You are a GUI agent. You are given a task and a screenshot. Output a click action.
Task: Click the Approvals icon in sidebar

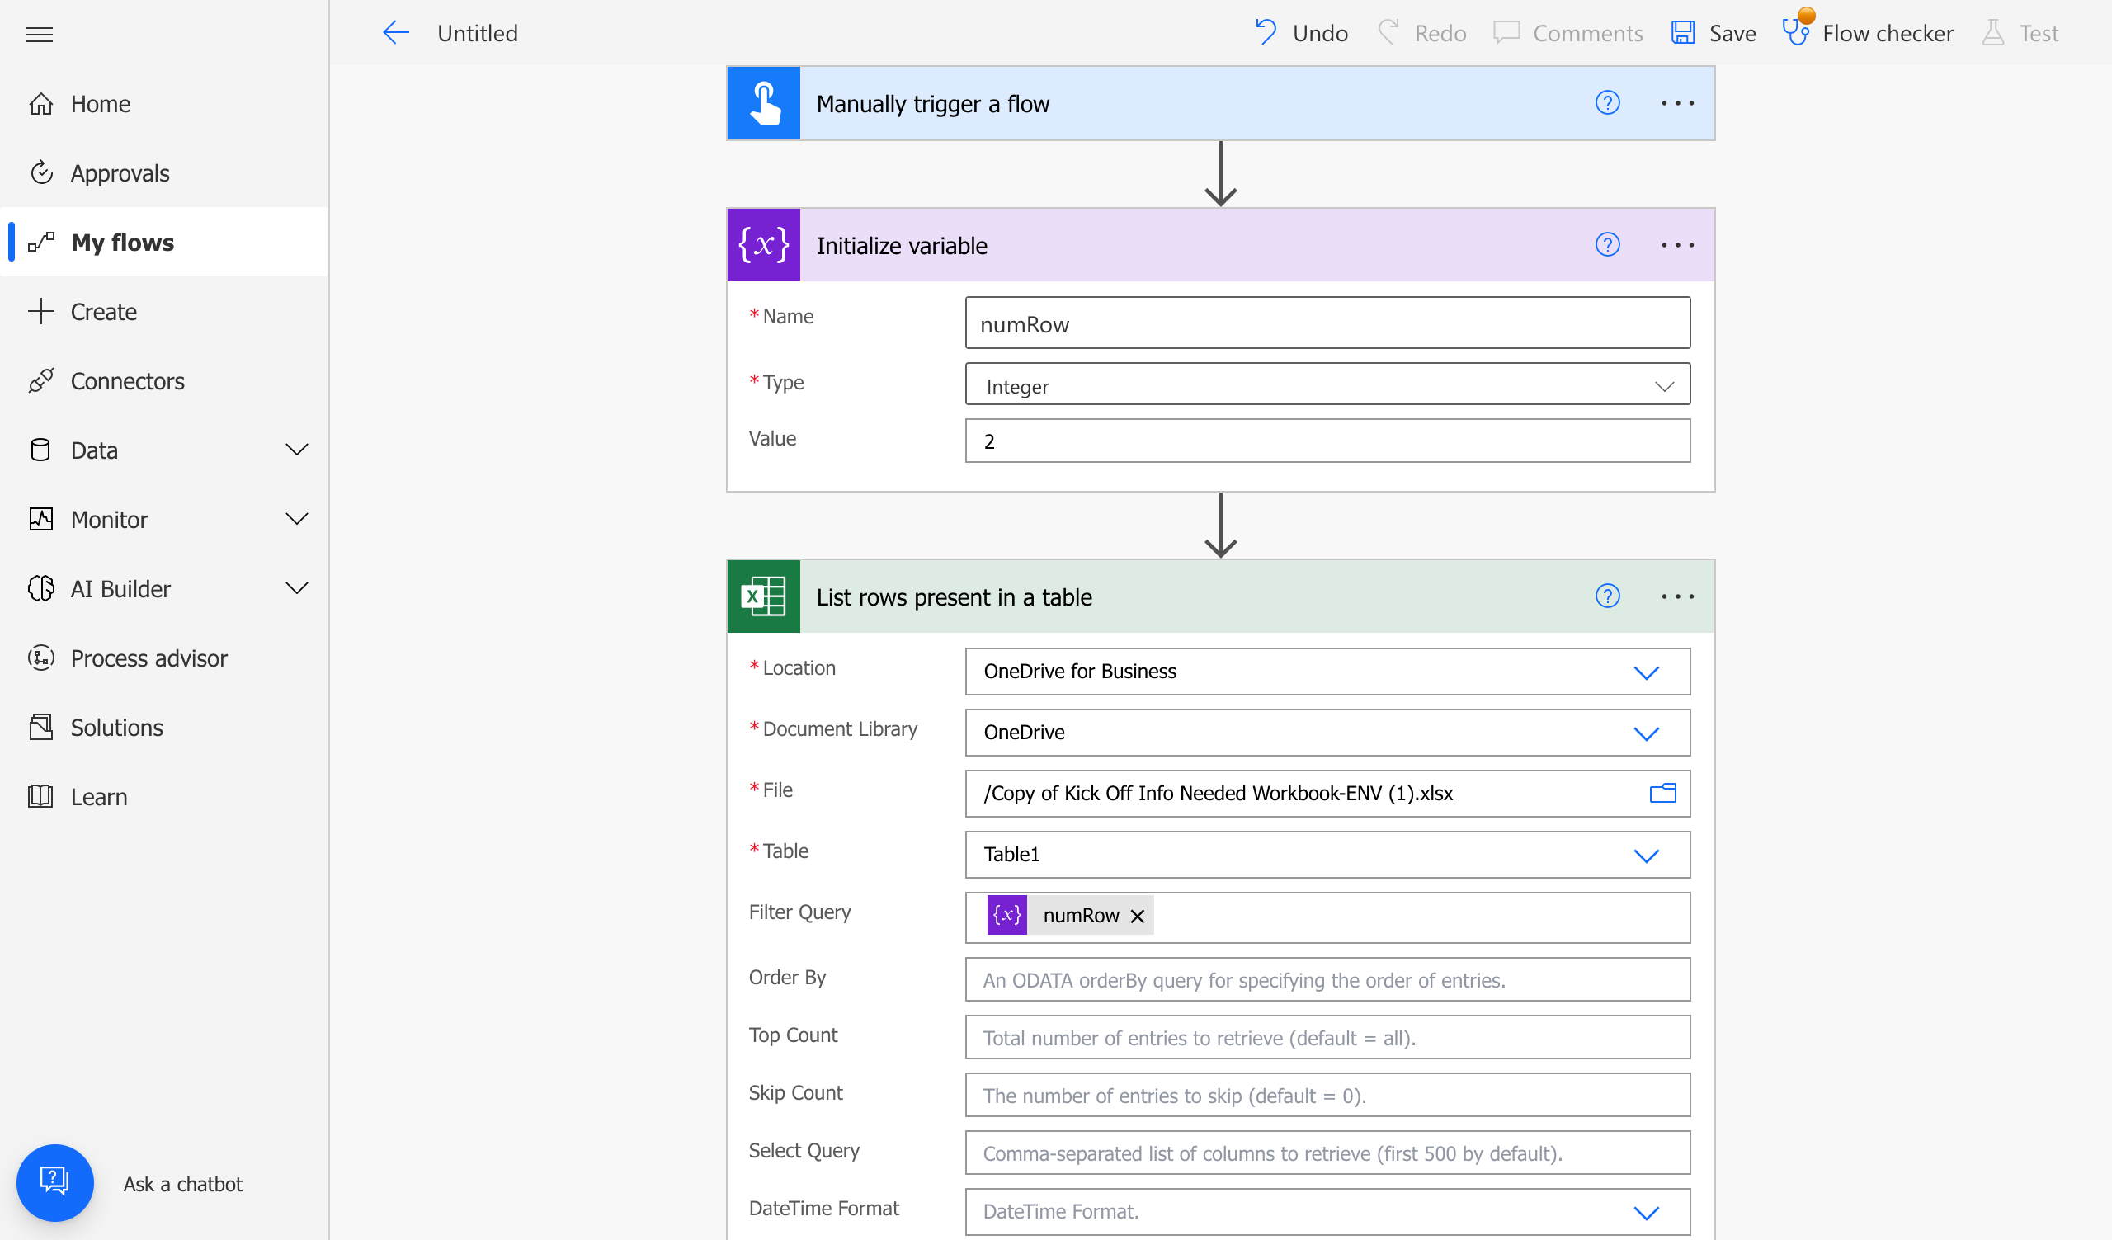(x=41, y=173)
